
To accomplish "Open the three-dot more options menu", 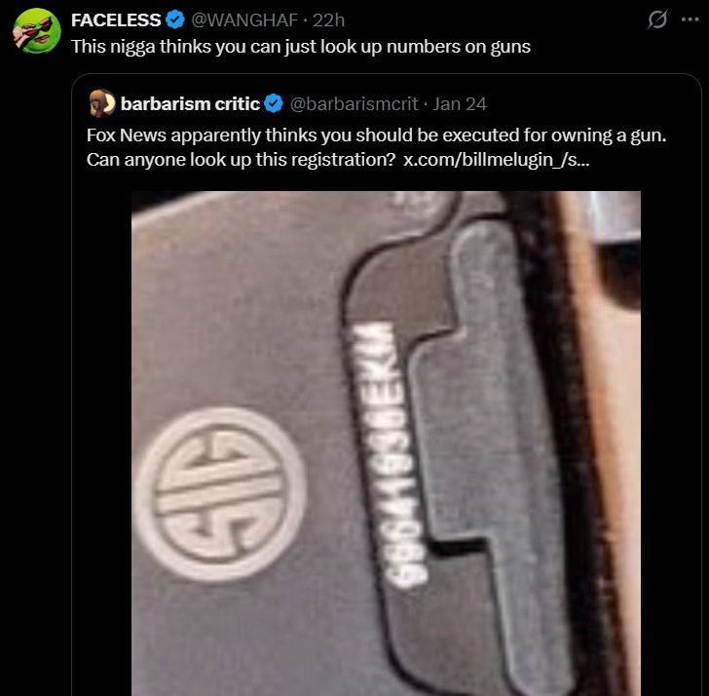I will 690,19.
